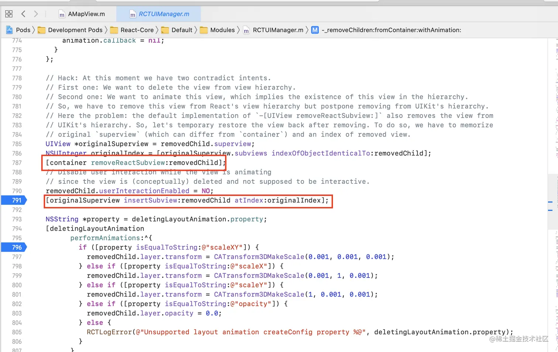Toggle the breakpoint on line 791
The image size is (558, 352).
coord(14,200)
